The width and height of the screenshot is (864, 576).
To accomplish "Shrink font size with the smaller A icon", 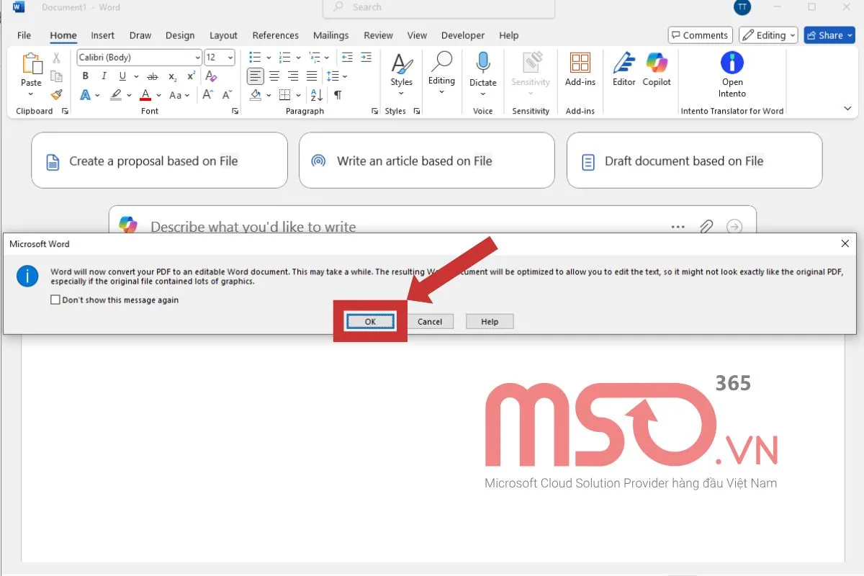I will (x=227, y=95).
